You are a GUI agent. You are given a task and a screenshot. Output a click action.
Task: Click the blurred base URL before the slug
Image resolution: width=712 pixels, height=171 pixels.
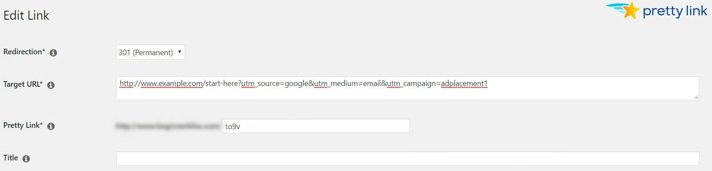pos(168,126)
